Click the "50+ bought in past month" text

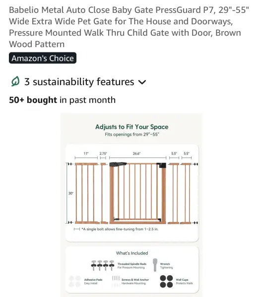click(x=63, y=100)
